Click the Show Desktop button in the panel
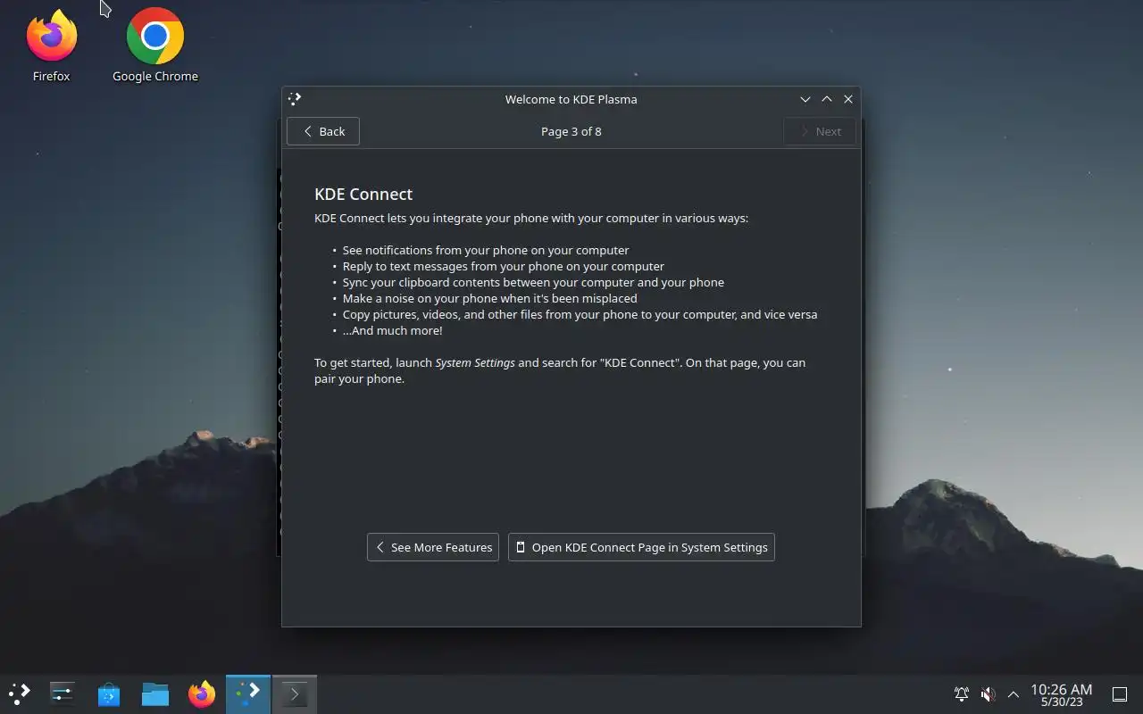The width and height of the screenshot is (1143, 714). (x=1120, y=693)
